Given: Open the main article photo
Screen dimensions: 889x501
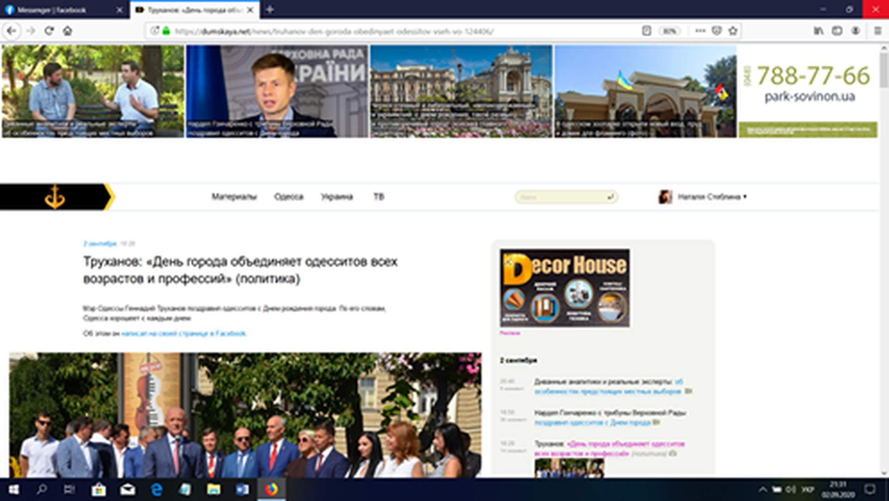Looking at the screenshot, I should pyautogui.click(x=245, y=415).
